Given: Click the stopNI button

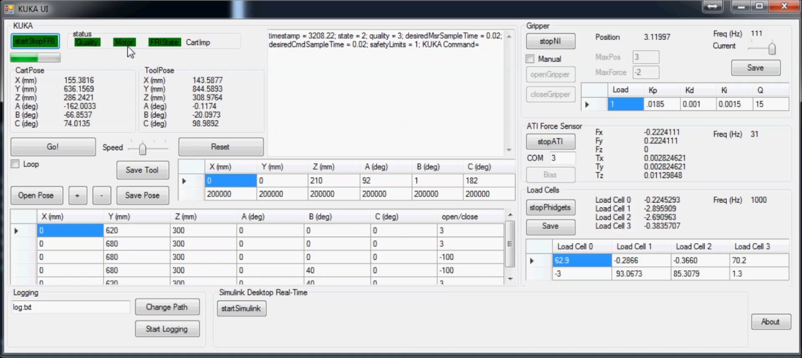Looking at the screenshot, I should click(550, 41).
